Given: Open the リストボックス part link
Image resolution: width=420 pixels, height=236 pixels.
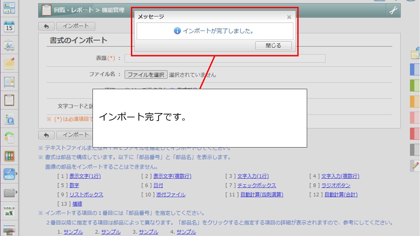Looking at the screenshot, I should [86, 195].
